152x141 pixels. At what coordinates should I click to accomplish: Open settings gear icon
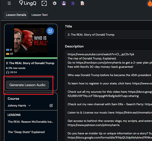pos(55,3)
